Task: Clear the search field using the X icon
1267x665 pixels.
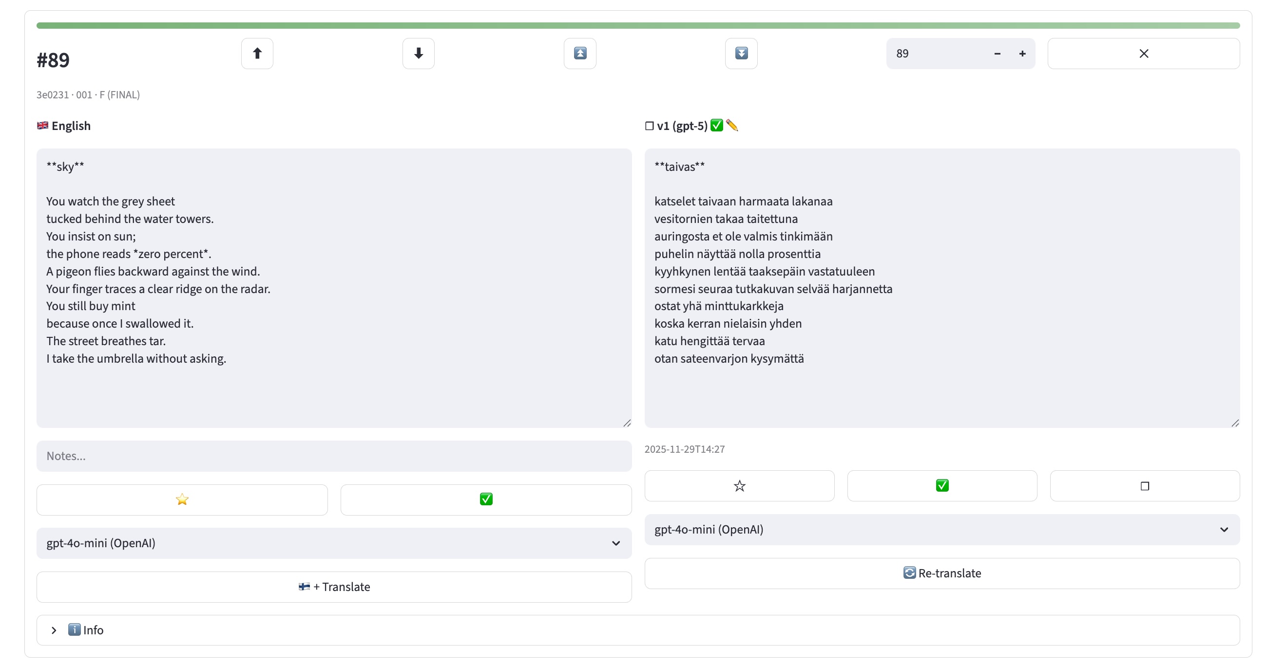Action: pyautogui.click(x=1143, y=53)
